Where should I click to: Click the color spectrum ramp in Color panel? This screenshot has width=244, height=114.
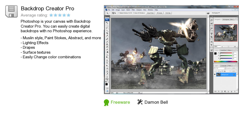(226, 62)
